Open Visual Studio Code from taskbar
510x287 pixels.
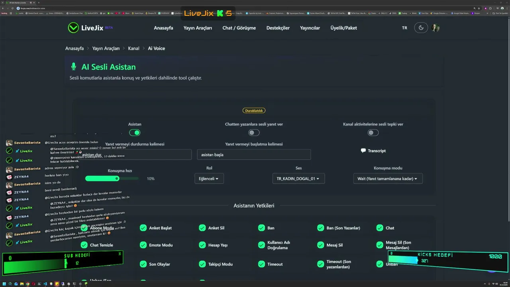(x=45, y=284)
